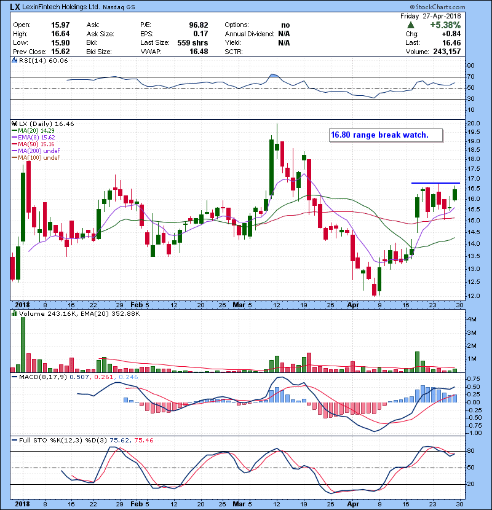
Task: Click the 16.80 range break watch annotation
Action: 379,135
